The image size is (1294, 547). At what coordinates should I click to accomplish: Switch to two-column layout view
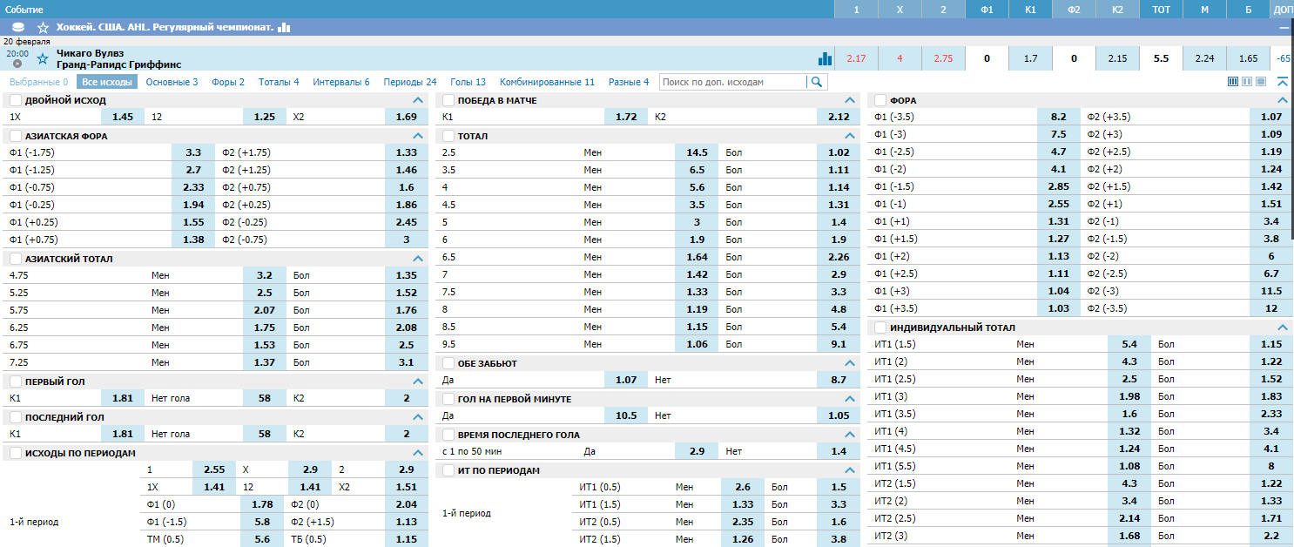(1248, 82)
